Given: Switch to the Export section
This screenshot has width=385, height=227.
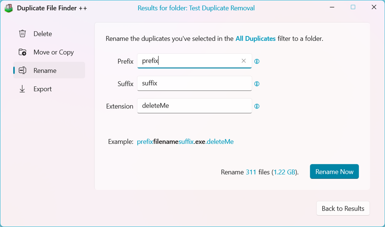Looking at the screenshot, I should pyautogui.click(x=42, y=89).
